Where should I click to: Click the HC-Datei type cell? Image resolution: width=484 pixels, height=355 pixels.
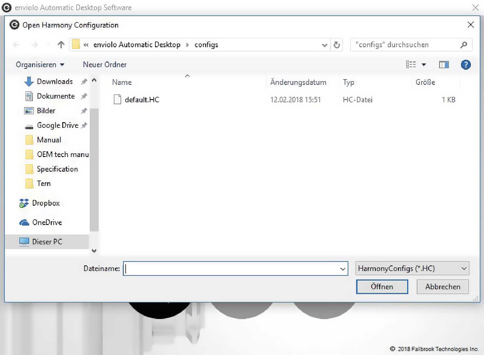click(358, 100)
